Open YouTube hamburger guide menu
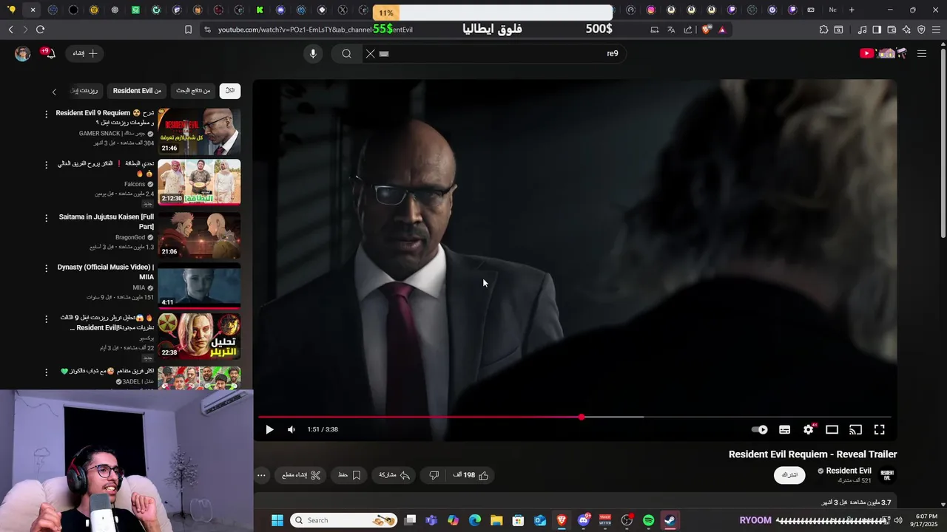Image resolution: width=947 pixels, height=532 pixels. tap(922, 53)
